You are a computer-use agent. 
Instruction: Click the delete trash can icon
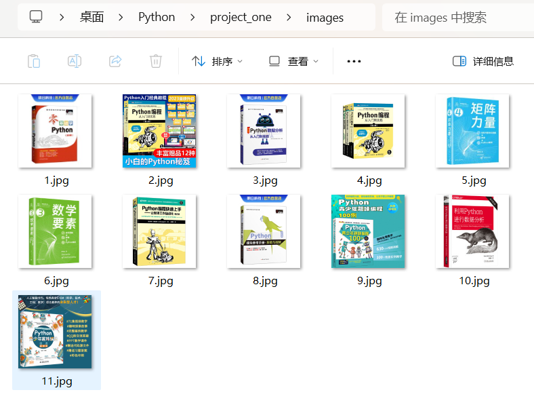[x=156, y=61]
